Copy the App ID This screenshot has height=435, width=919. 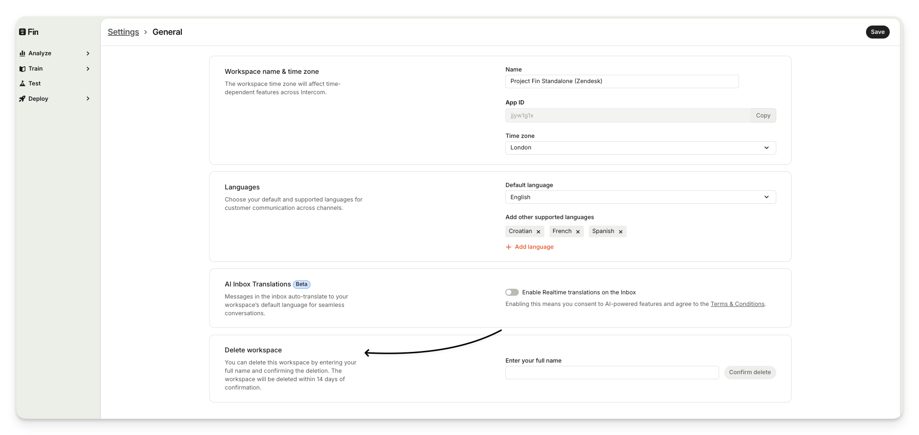coord(763,116)
